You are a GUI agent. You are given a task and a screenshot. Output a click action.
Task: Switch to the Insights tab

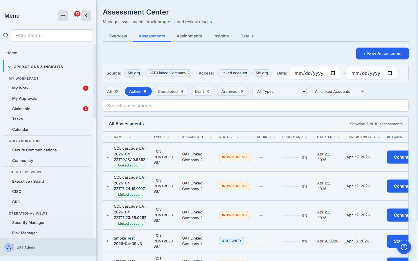(x=221, y=36)
